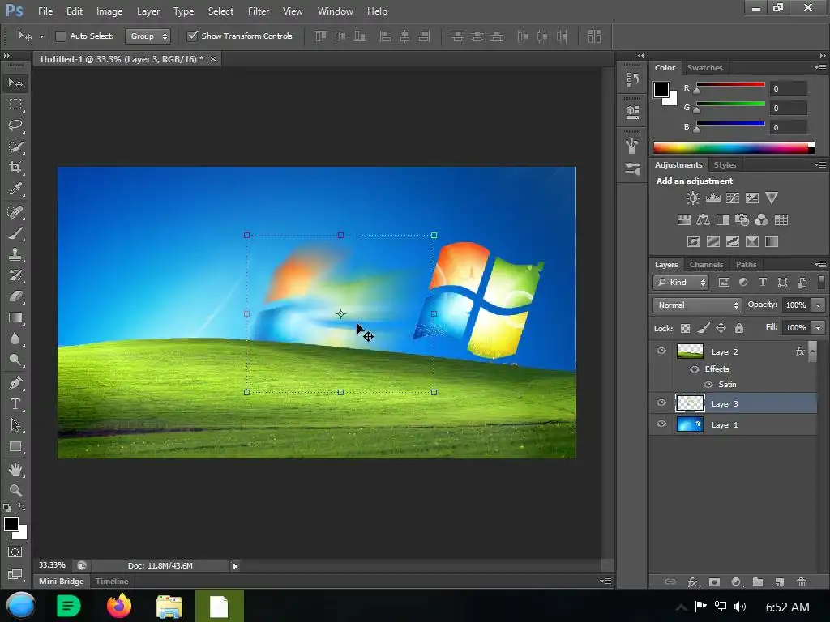This screenshot has height=622, width=830.
Task: Open Layers panel options menu
Action: pyautogui.click(x=820, y=265)
